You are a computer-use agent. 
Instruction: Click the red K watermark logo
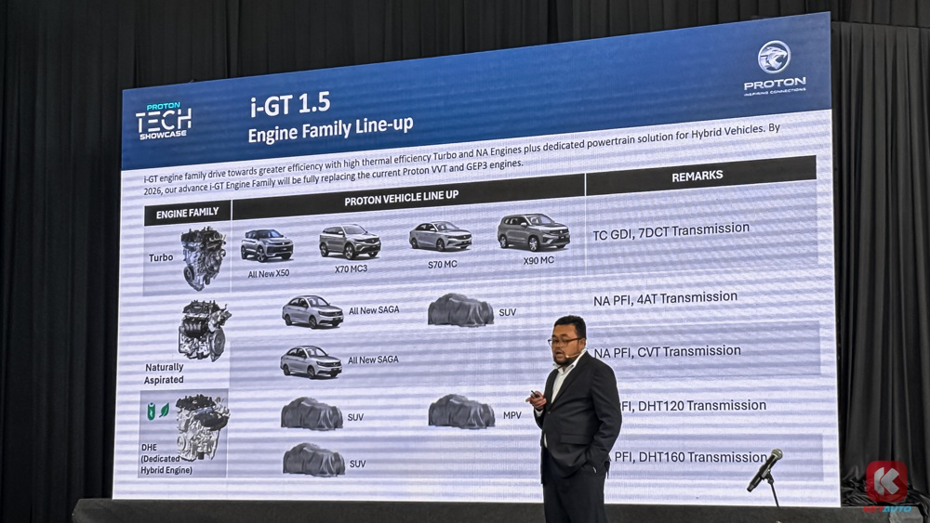click(886, 482)
